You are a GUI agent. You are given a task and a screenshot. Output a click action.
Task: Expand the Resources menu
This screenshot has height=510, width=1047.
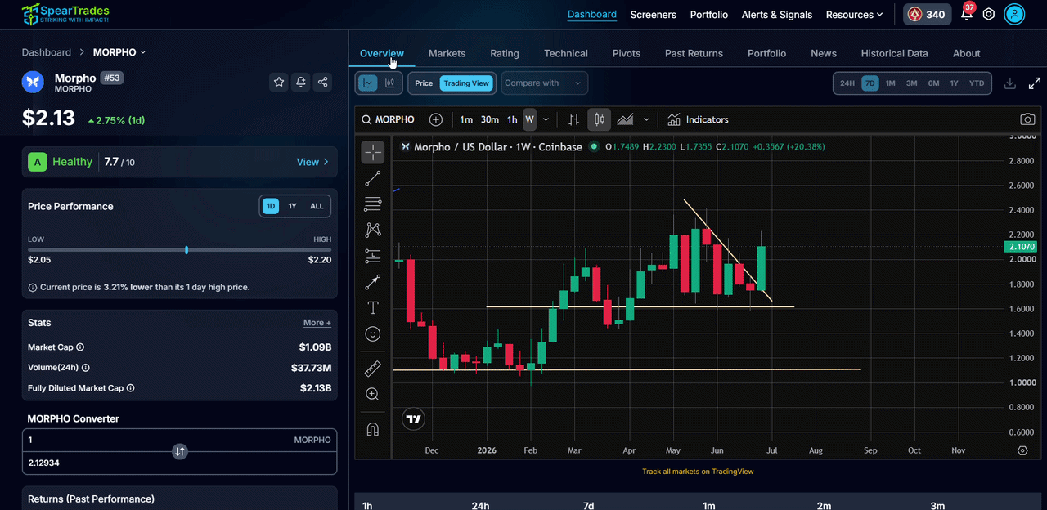click(854, 15)
